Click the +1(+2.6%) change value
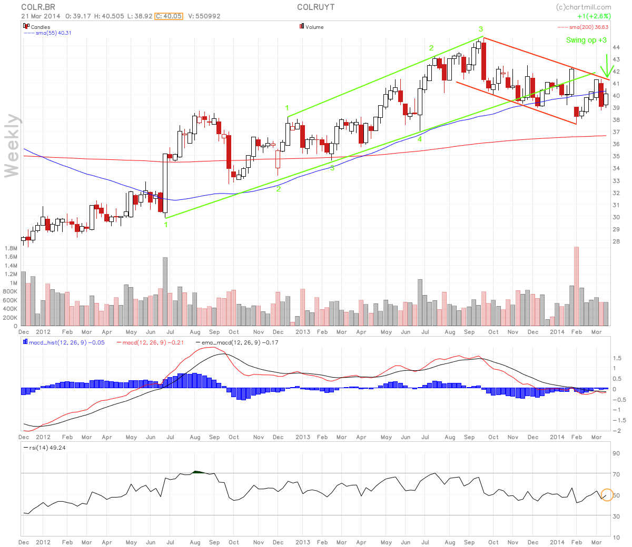 coord(594,16)
